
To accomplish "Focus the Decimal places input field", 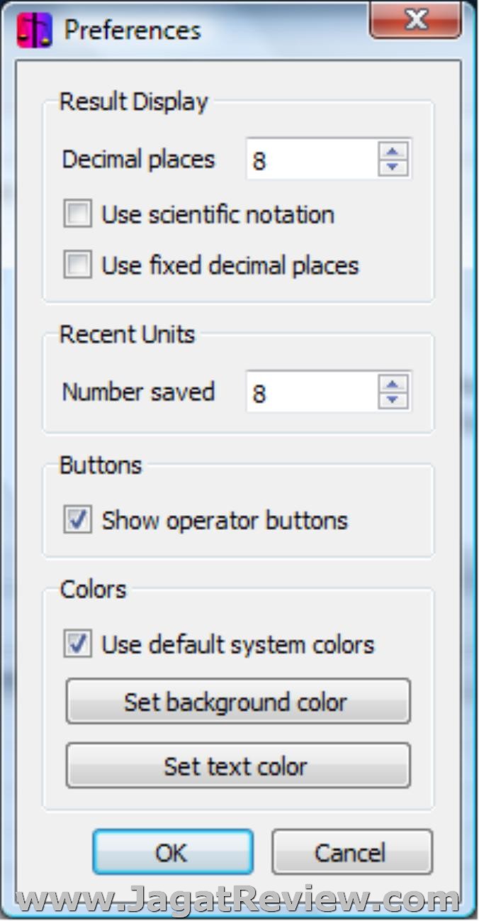I will 312,160.
